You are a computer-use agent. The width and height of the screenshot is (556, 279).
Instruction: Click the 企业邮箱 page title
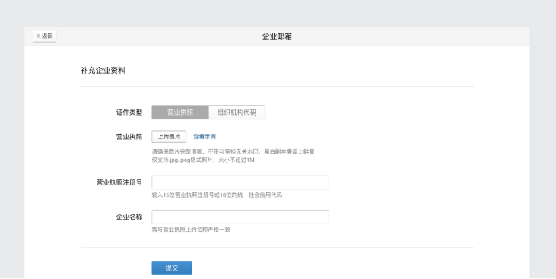[x=277, y=36]
